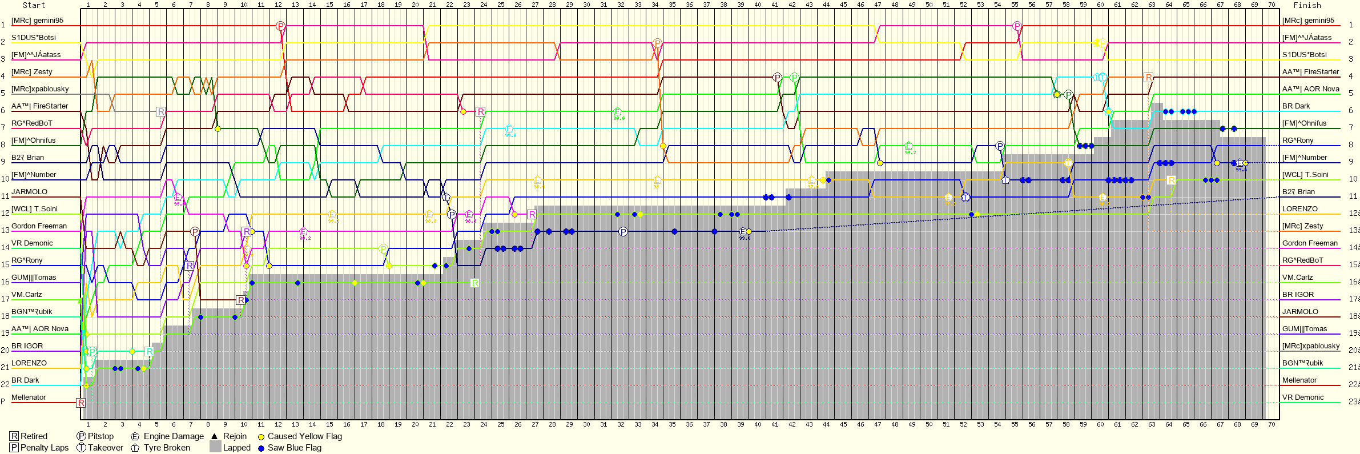Image resolution: width=1360 pixels, height=454 pixels.
Task: Click 'AA™| FireStarter' in the Start list
Action: [39, 106]
